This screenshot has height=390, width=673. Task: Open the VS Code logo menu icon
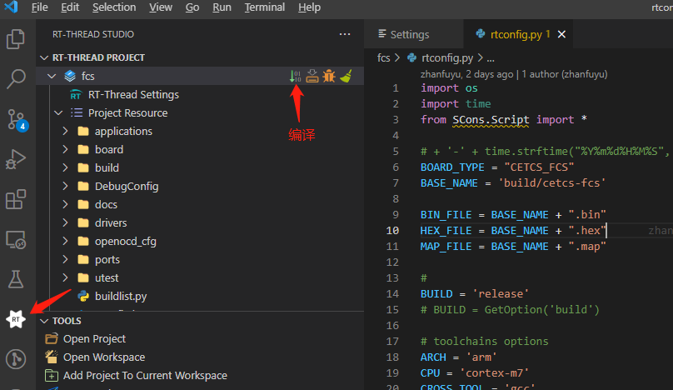11,7
